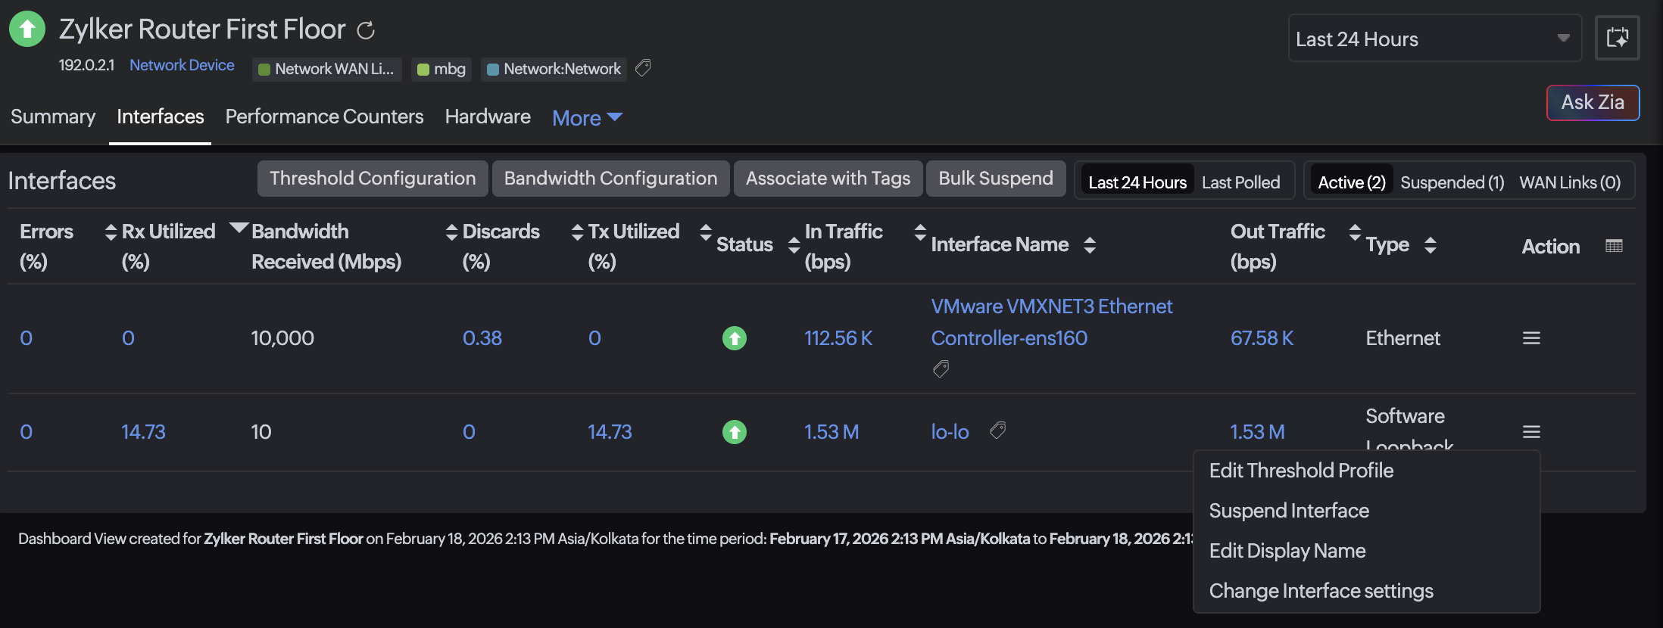The height and width of the screenshot is (628, 1663).
Task: Click green up status icon for lo-lo
Action: [x=734, y=432]
